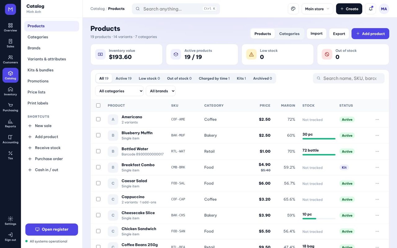
Task: Open the All brands filter dropdown
Action: click(x=161, y=91)
